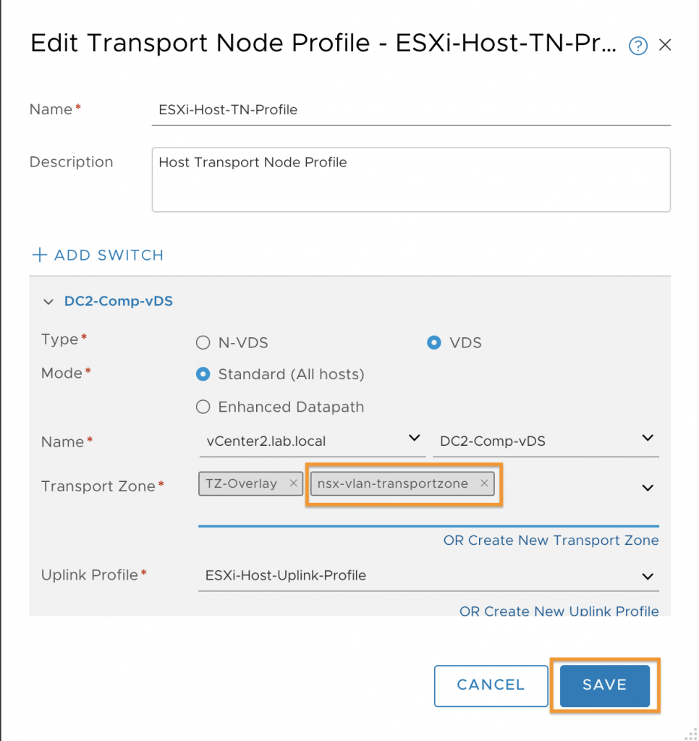Click the Description text area
Image resolution: width=699 pixels, height=741 pixels.
[x=411, y=179]
